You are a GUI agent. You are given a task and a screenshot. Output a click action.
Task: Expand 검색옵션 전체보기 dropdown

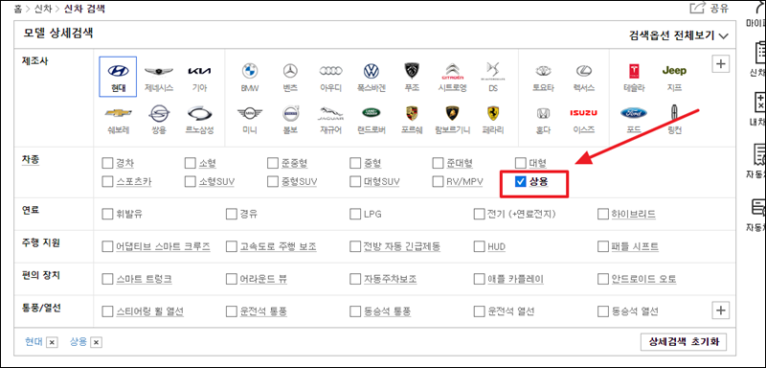679,35
